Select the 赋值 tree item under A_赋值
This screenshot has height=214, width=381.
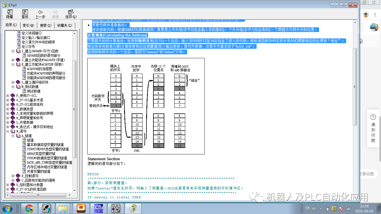point(30,140)
